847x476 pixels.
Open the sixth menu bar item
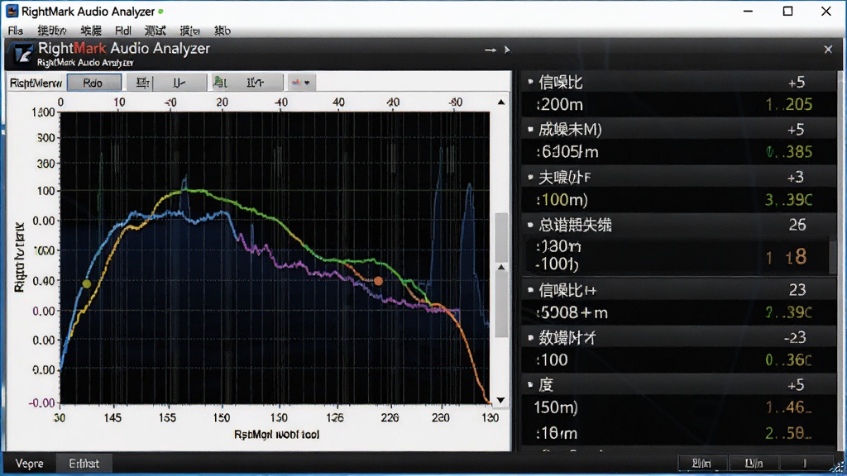pyautogui.click(x=189, y=31)
